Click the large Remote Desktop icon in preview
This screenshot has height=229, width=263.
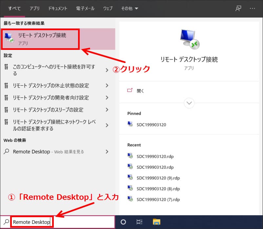190,39
